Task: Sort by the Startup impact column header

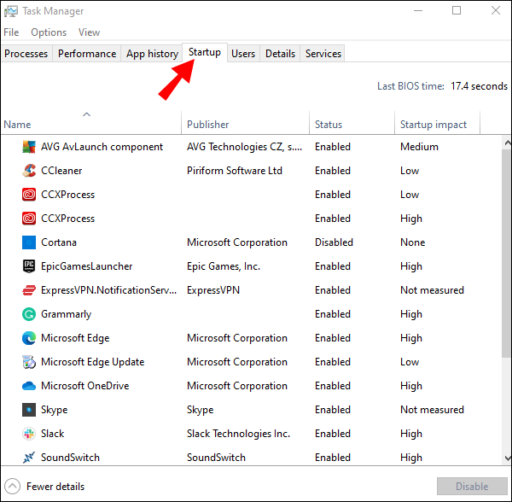Action: 437,123
